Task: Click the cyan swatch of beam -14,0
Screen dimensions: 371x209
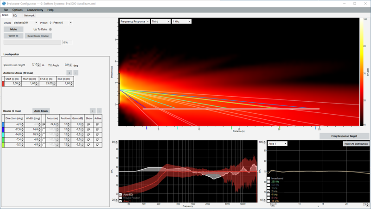Action: click(x=3, y=135)
